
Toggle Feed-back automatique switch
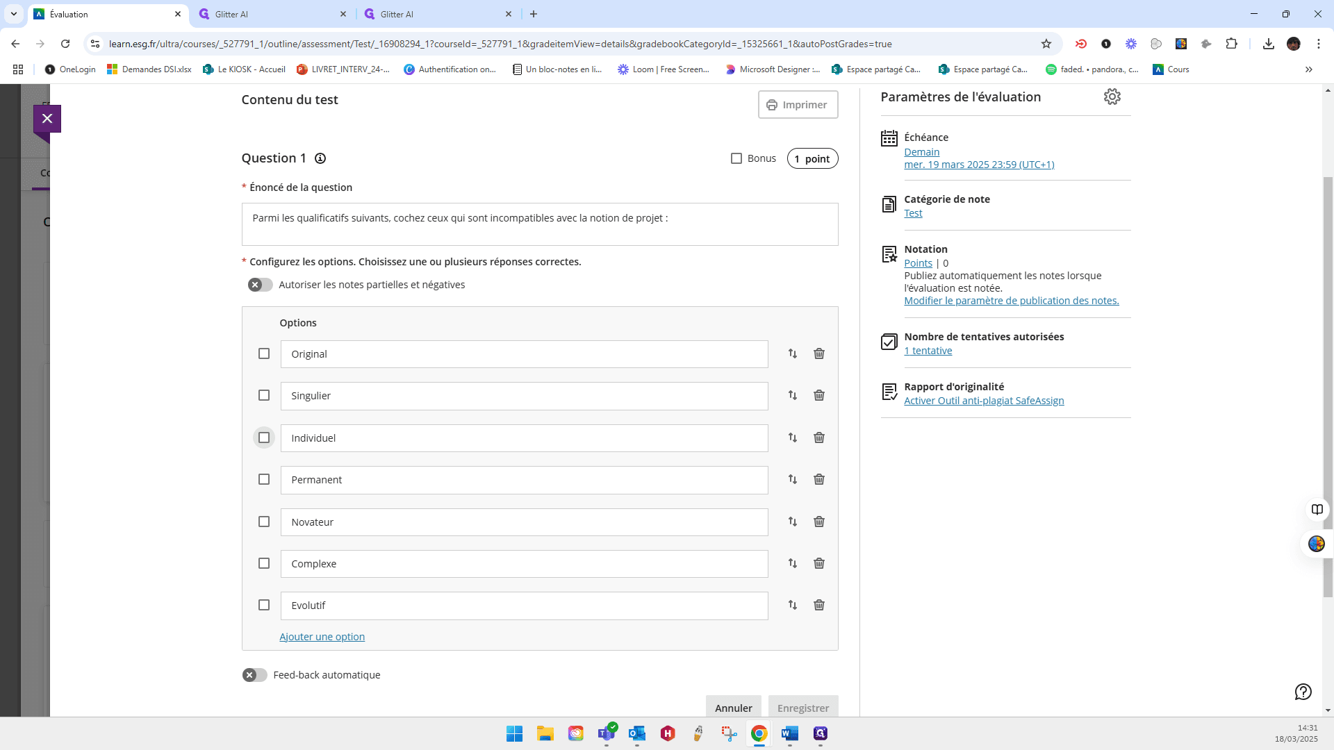pos(255,675)
